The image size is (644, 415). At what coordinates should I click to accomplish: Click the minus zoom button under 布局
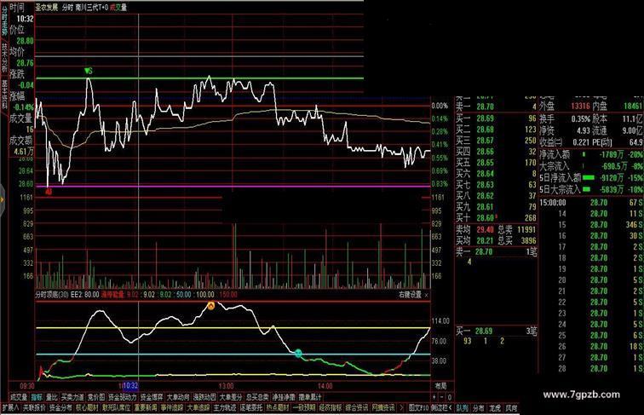[442, 397]
